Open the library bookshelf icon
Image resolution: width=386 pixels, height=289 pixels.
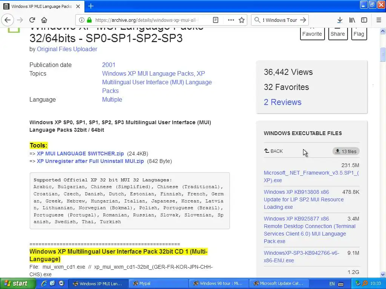pyautogui.click(x=352, y=20)
